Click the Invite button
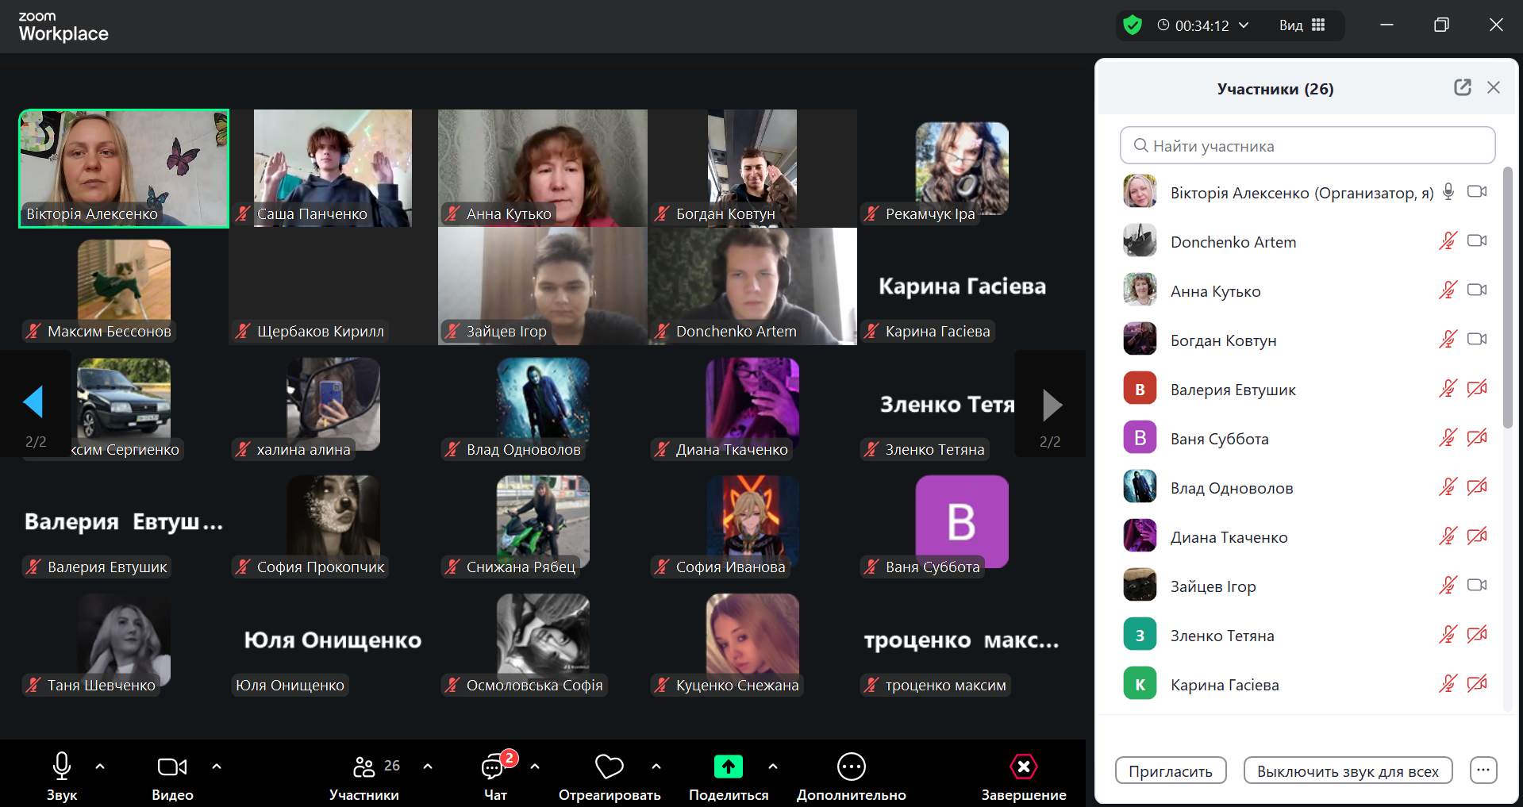This screenshot has height=807, width=1523. tap(1171, 770)
